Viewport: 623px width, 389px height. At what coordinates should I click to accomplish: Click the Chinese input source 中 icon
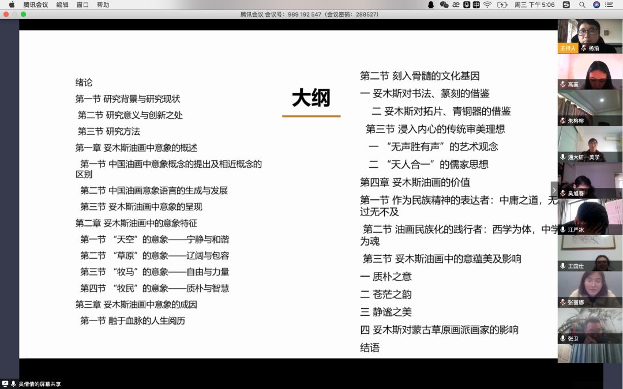[x=476, y=5]
